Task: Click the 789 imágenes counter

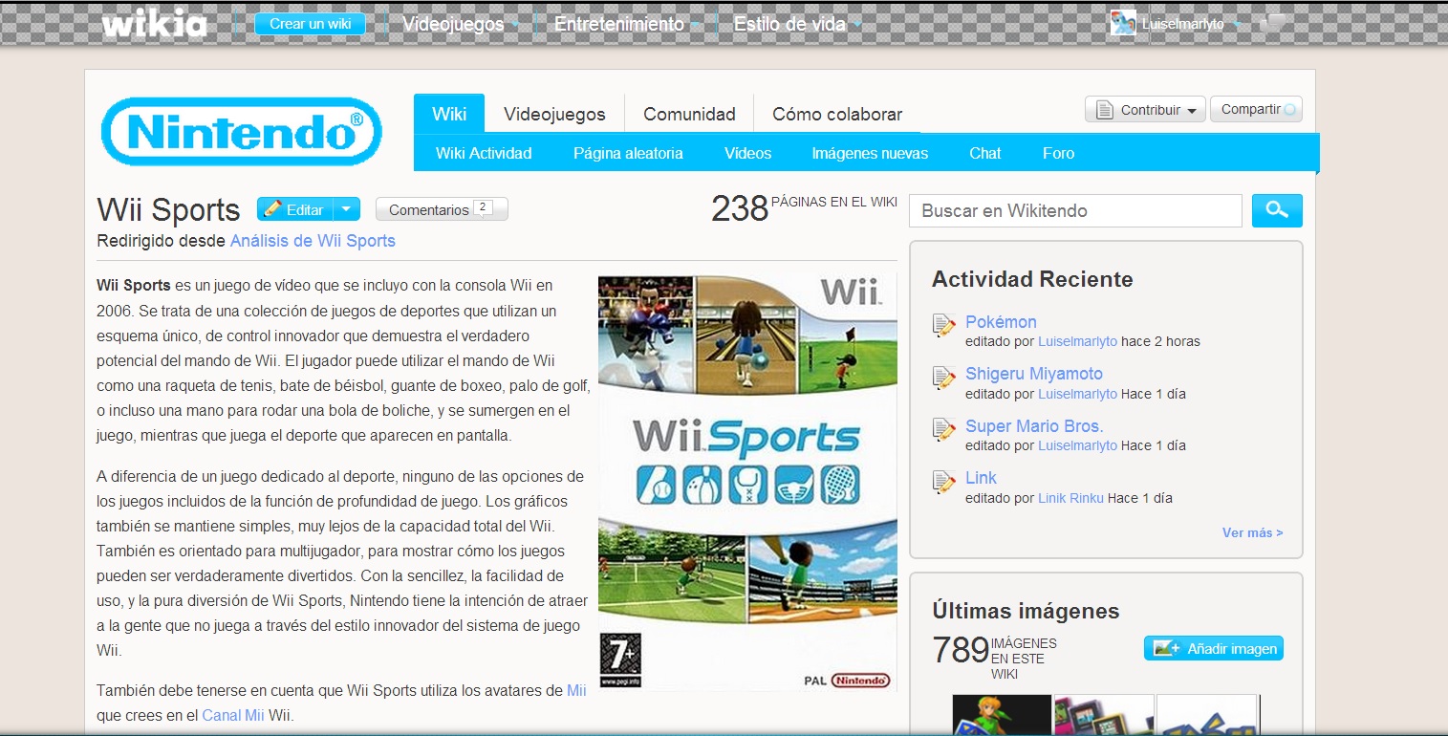Action: [x=995, y=658]
